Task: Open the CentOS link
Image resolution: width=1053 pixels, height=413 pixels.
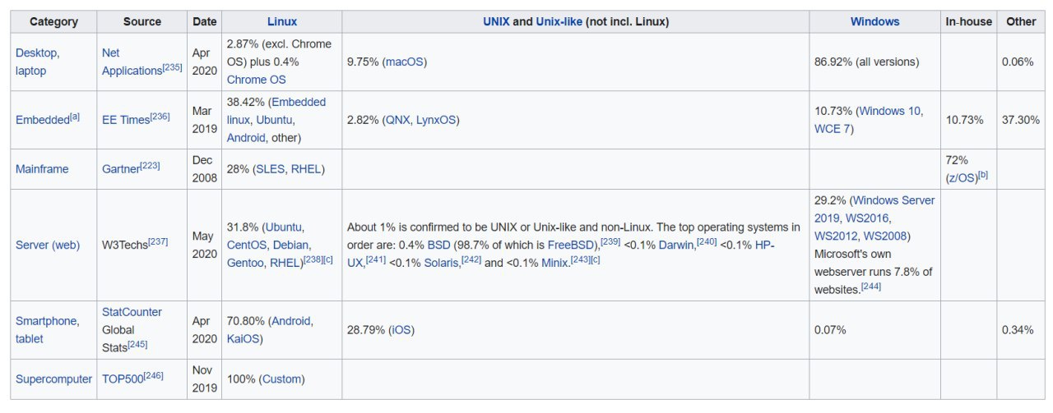Action: (248, 245)
